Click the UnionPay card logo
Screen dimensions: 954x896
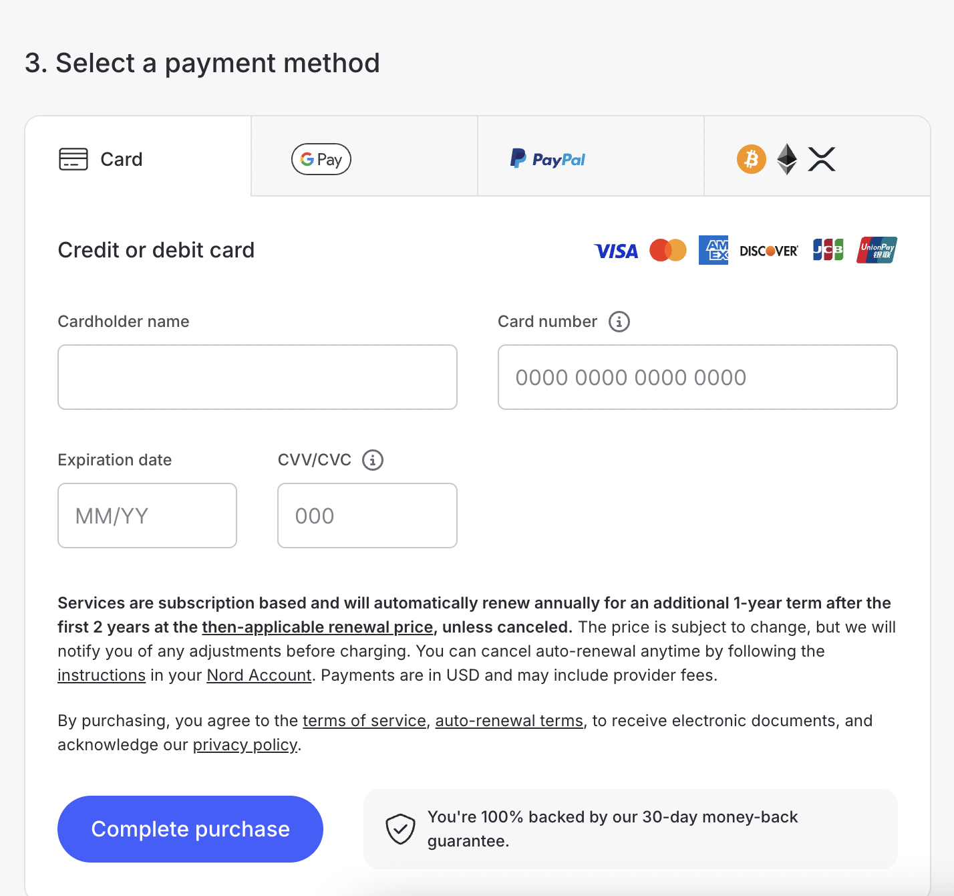click(877, 250)
